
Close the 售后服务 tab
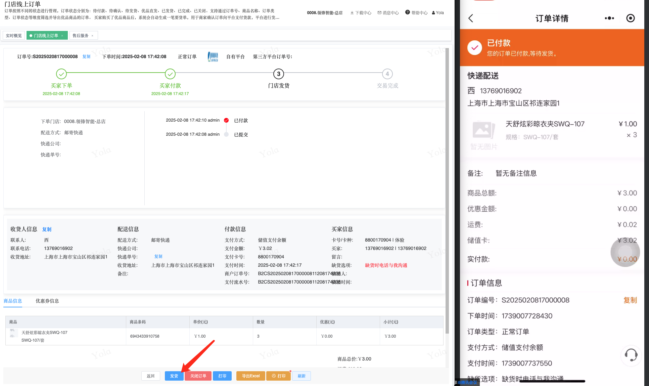92,36
